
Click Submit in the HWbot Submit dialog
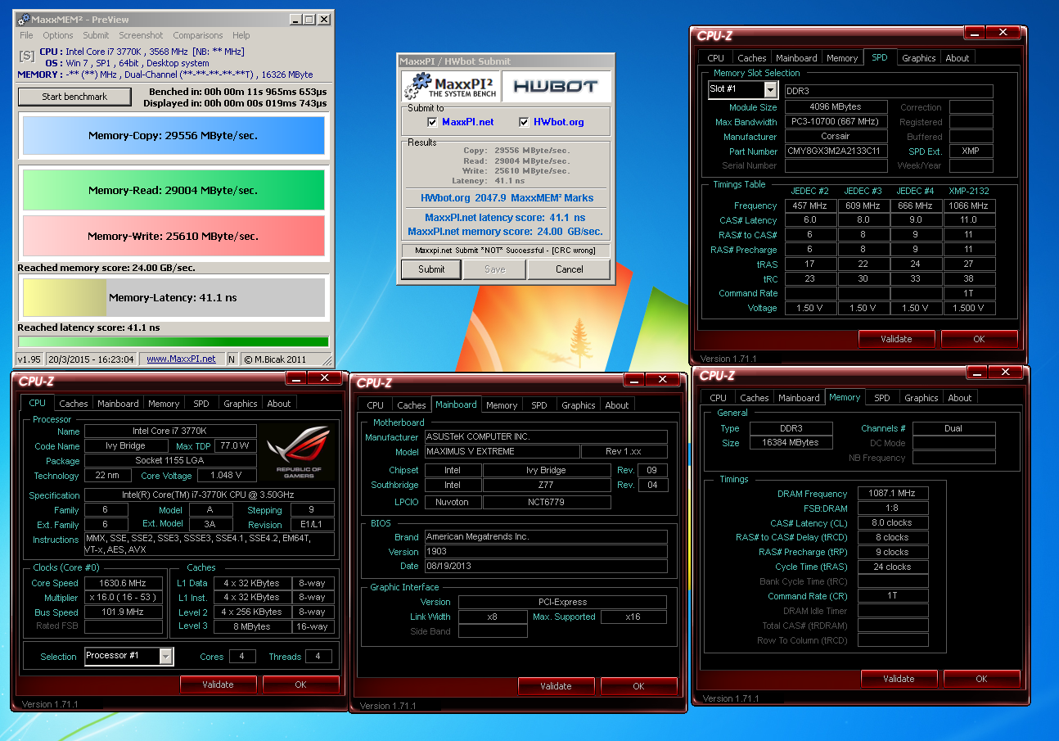tap(431, 269)
